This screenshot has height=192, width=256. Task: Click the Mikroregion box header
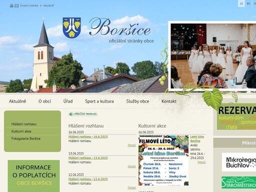coord(234,143)
